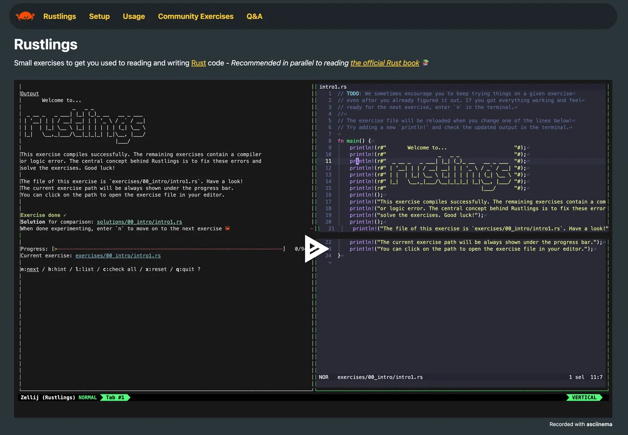Click the 'Rustlings' page heading
Screen dimensions: 628x435
point(46,44)
